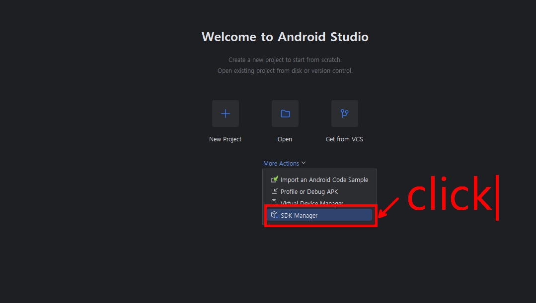
Task: Click the Welcome to Android Studio heading
Action: [285, 37]
